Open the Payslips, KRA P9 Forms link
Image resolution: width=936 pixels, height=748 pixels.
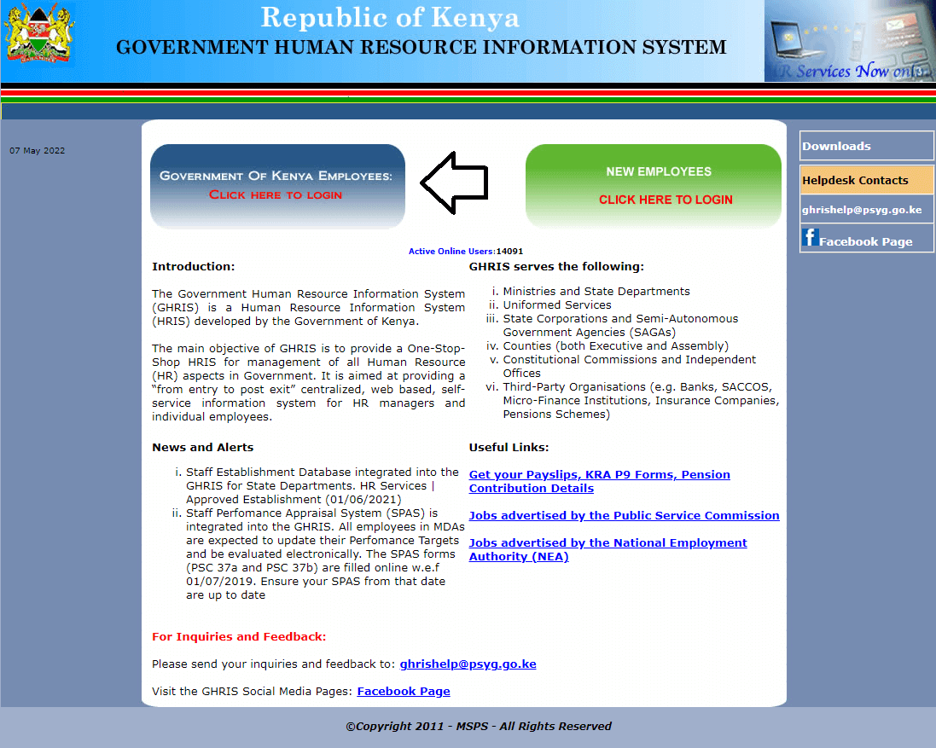599,481
